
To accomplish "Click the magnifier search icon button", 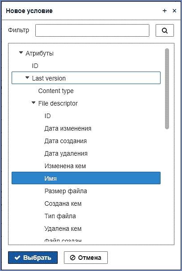I will [165, 30].
